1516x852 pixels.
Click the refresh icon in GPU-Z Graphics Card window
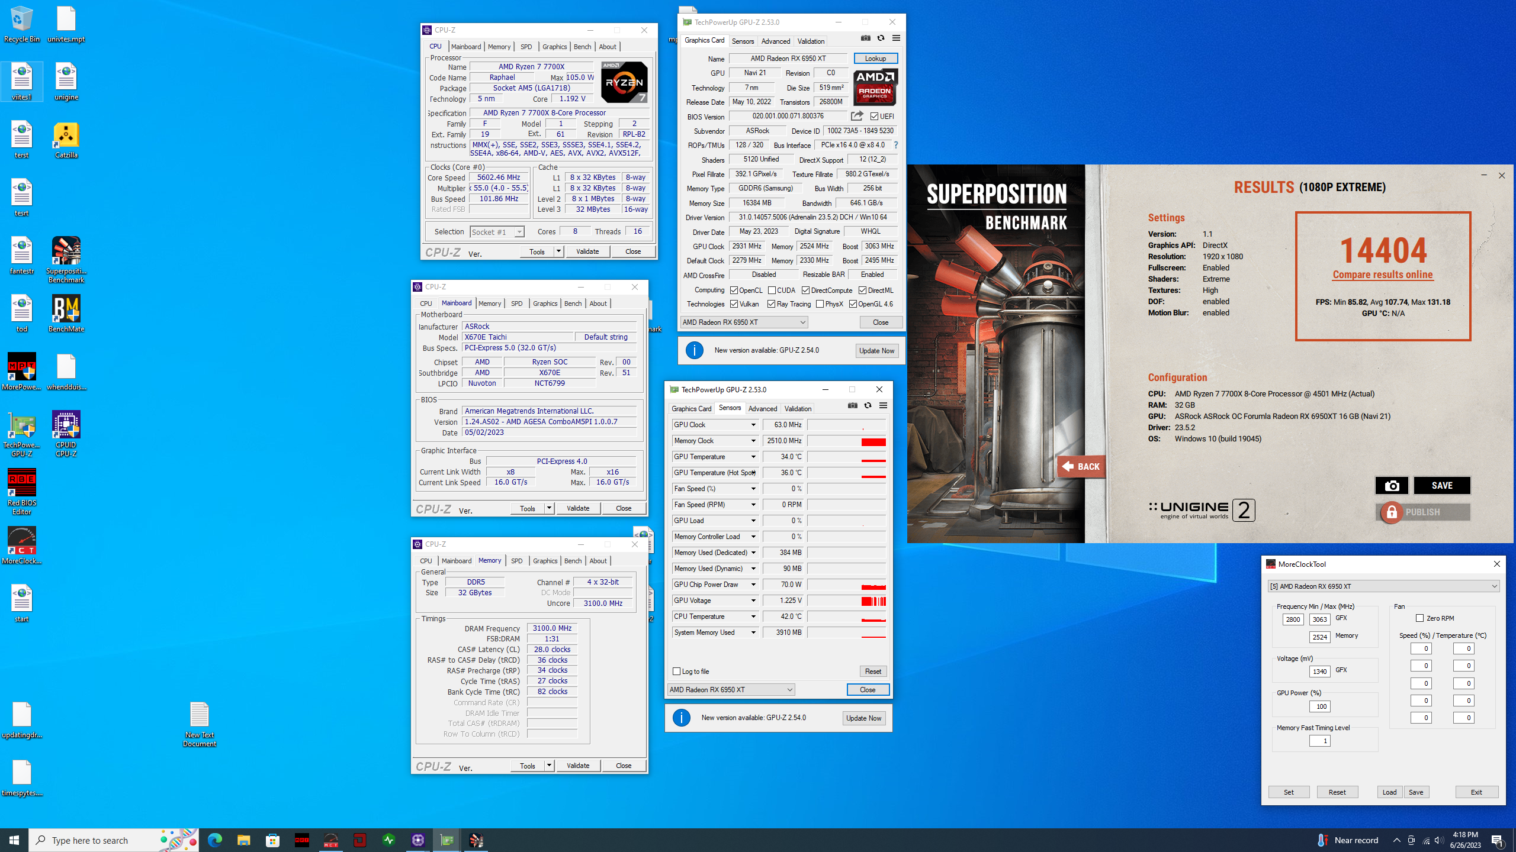click(881, 38)
